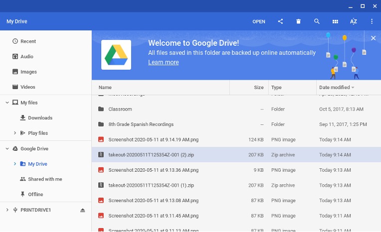381x232 pixels.
Task: Select My files in sidebar
Action: pyautogui.click(x=29, y=103)
